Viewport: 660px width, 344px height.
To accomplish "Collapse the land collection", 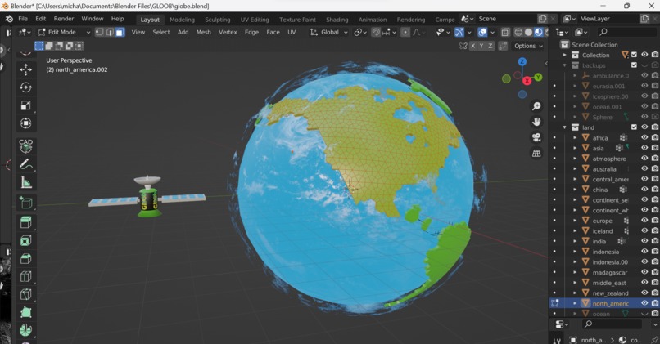I will (565, 127).
